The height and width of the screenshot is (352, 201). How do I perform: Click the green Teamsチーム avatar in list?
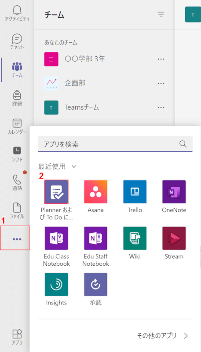[51, 107]
